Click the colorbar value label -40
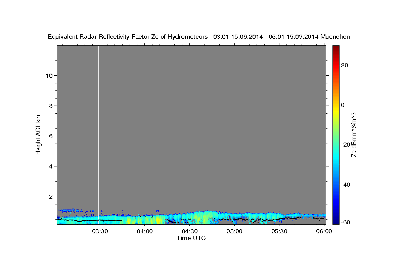Image resolution: width=403 pixels, height=269 pixels. tap(345, 185)
